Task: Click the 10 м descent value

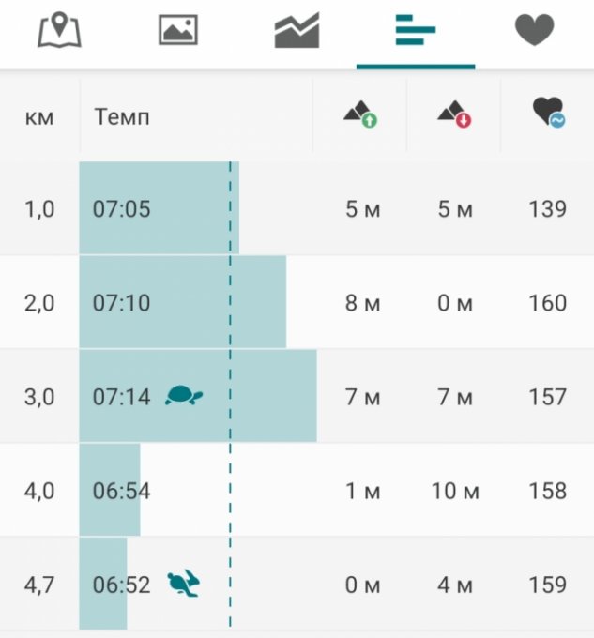Action: (x=455, y=491)
